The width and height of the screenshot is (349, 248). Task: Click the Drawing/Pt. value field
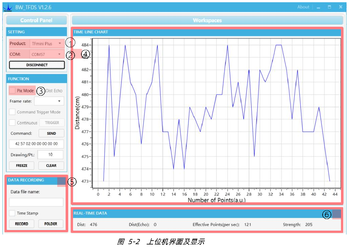50,154
